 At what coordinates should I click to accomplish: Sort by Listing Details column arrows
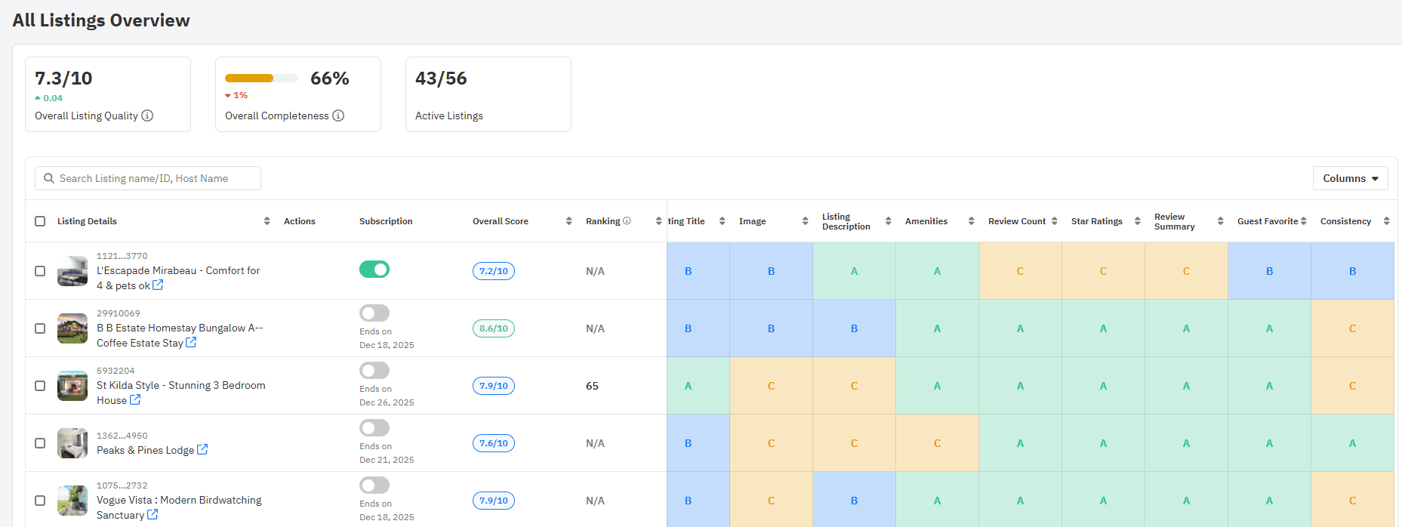click(267, 221)
